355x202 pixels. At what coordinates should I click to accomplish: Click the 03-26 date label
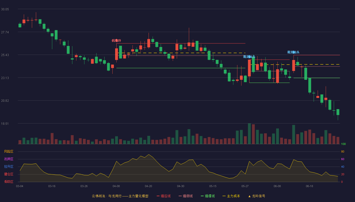click(x=84, y=186)
